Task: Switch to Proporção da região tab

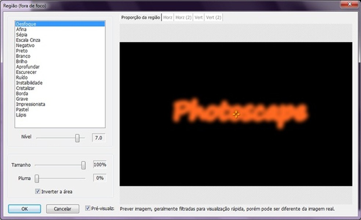Action: (141, 18)
